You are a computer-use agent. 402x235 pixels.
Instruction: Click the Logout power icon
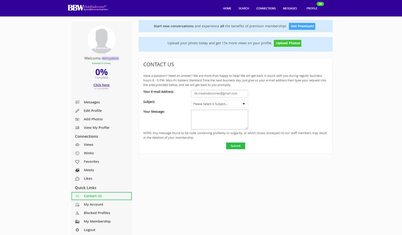[x=77, y=230]
